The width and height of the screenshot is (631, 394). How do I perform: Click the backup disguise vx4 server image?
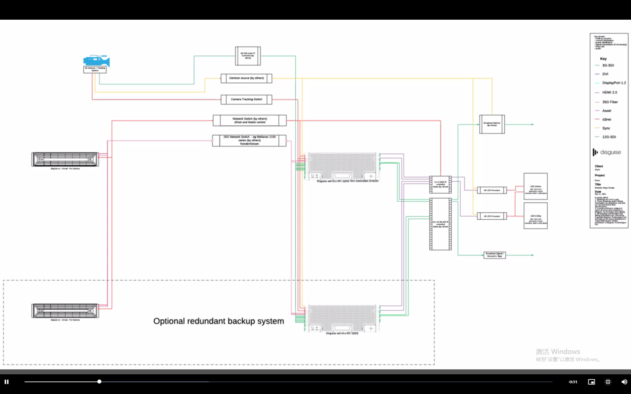point(342,318)
